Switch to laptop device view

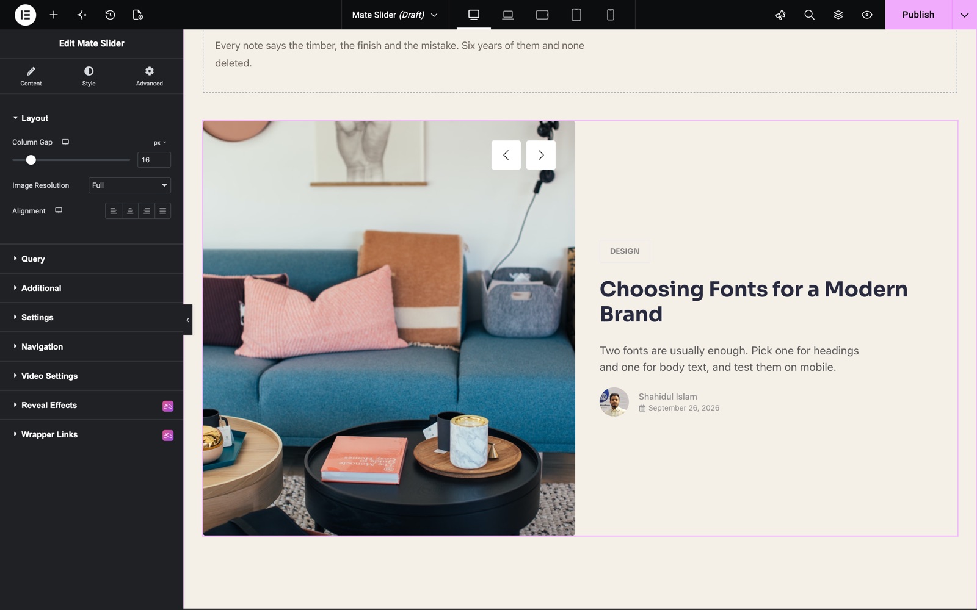pyautogui.click(x=508, y=15)
